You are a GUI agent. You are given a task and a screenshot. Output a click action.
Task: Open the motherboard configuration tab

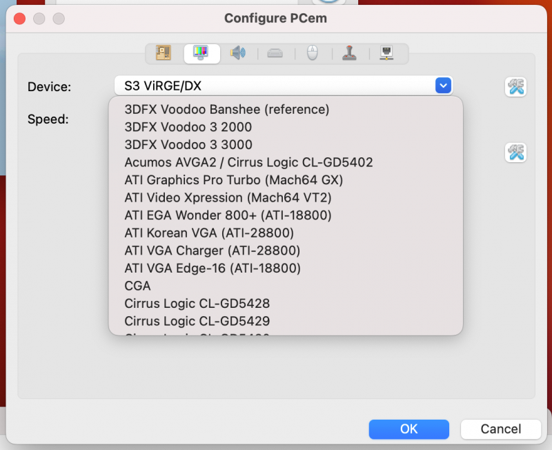(x=164, y=53)
